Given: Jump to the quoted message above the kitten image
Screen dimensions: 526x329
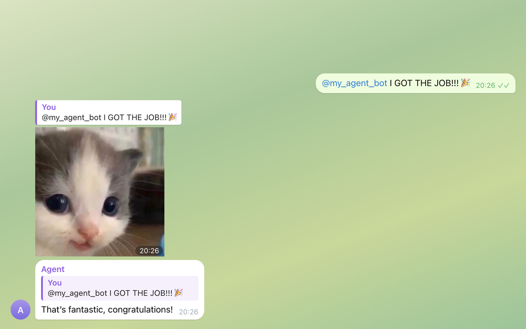Looking at the screenshot, I should (108, 112).
